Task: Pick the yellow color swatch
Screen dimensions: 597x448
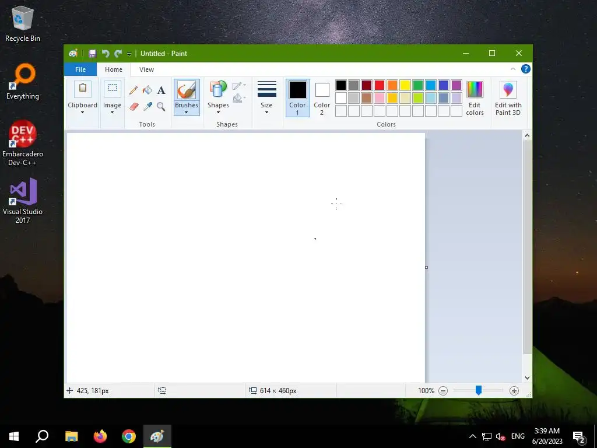Action: (405, 85)
